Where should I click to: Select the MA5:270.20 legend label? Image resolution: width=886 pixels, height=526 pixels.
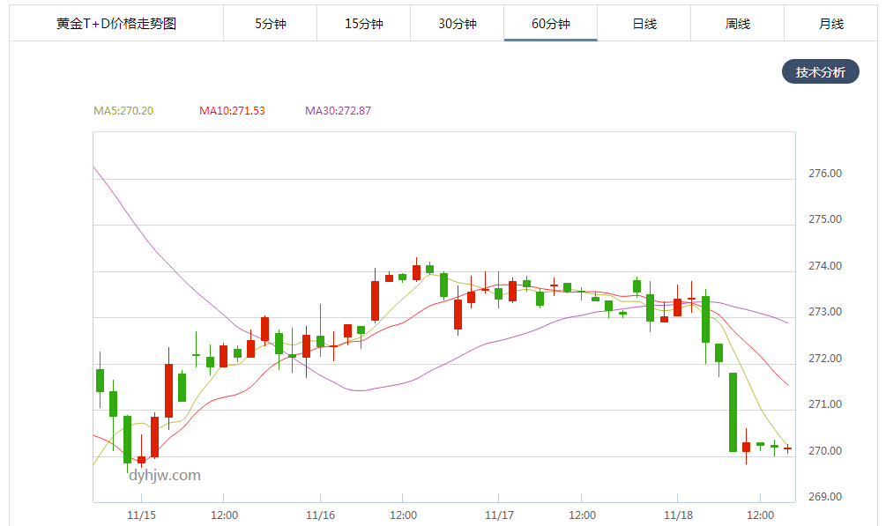click(x=123, y=111)
